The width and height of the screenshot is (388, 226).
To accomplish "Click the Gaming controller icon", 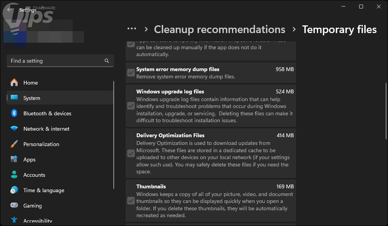I will [x=14, y=206].
